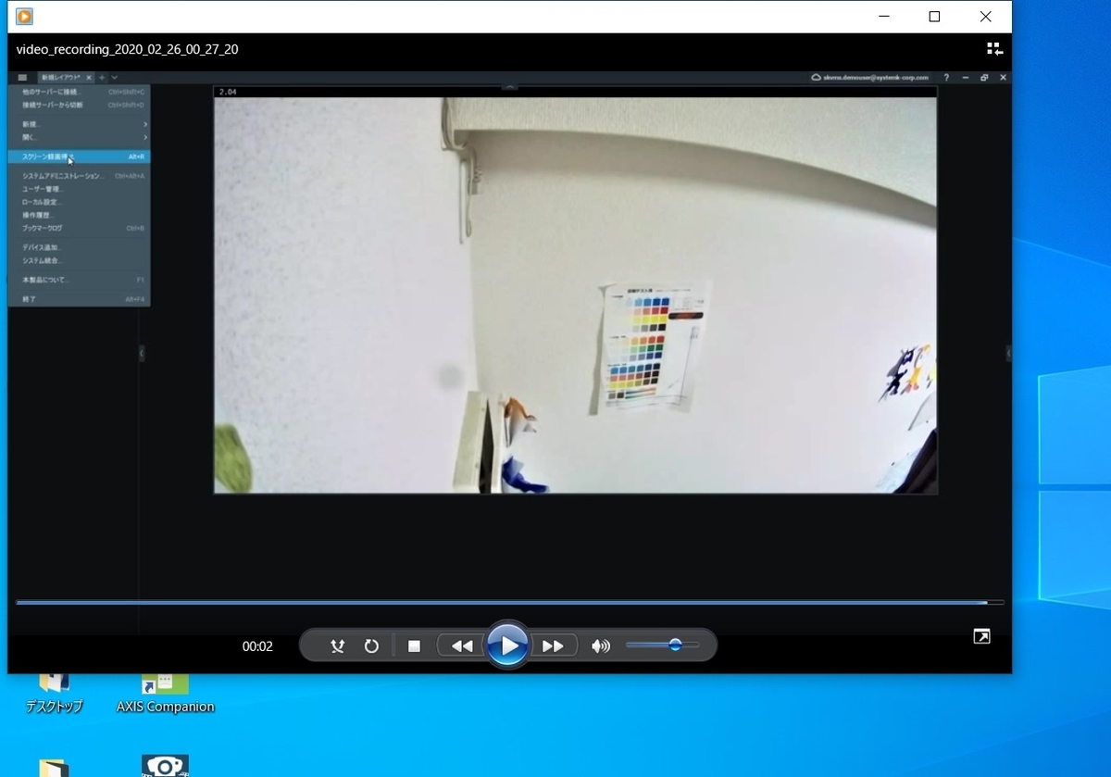Adjust the volume slider
The height and width of the screenshot is (777, 1111).
pyautogui.click(x=676, y=645)
